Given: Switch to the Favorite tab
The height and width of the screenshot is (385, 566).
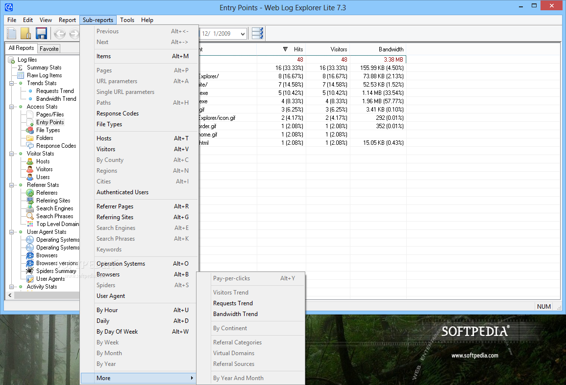Looking at the screenshot, I should (49, 48).
